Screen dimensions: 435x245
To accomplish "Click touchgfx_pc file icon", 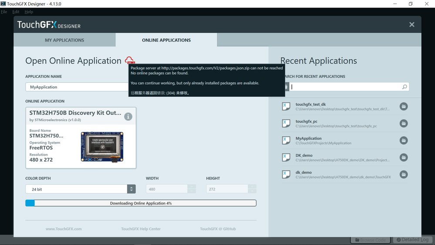I will (x=286, y=123).
